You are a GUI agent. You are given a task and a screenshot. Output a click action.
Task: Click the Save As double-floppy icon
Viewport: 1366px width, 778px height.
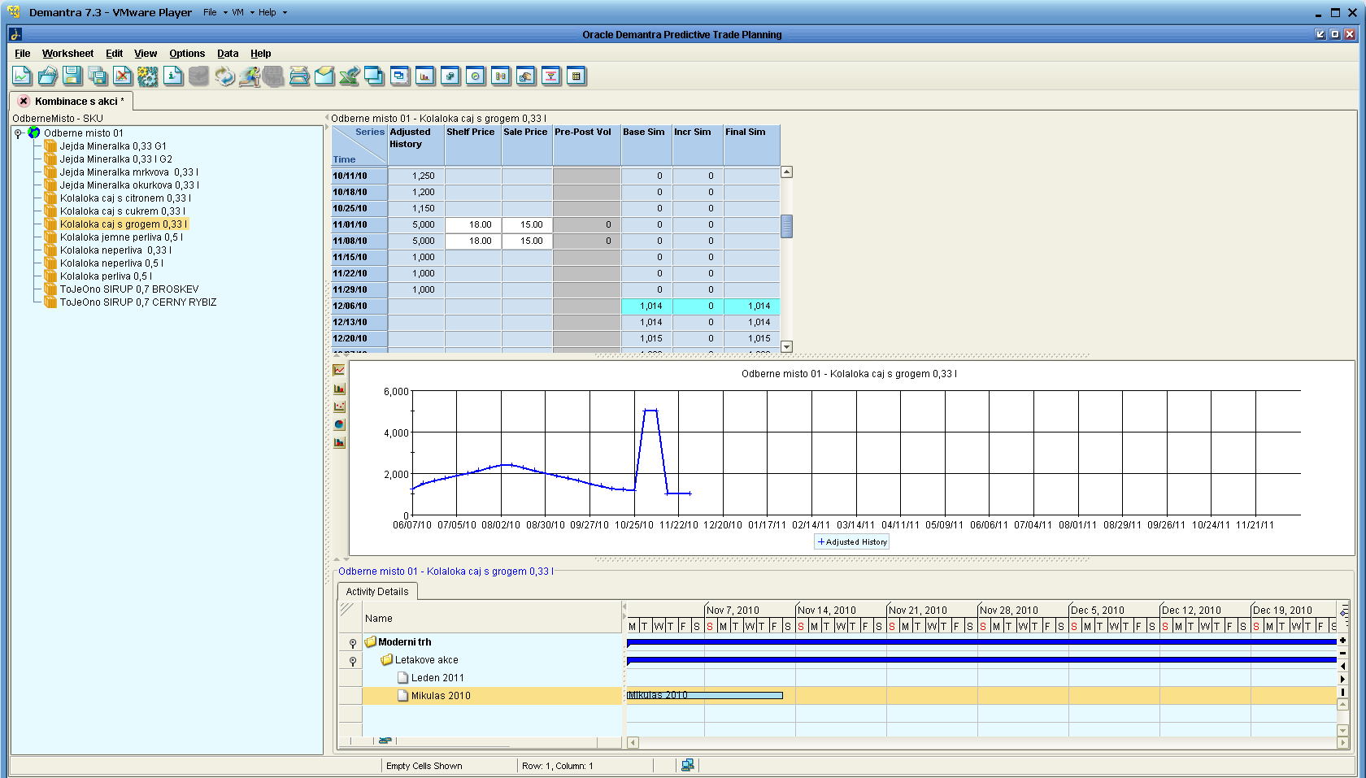tap(98, 76)
